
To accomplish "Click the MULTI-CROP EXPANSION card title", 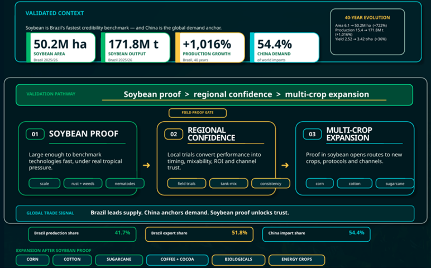I will (x=349, y=134).
